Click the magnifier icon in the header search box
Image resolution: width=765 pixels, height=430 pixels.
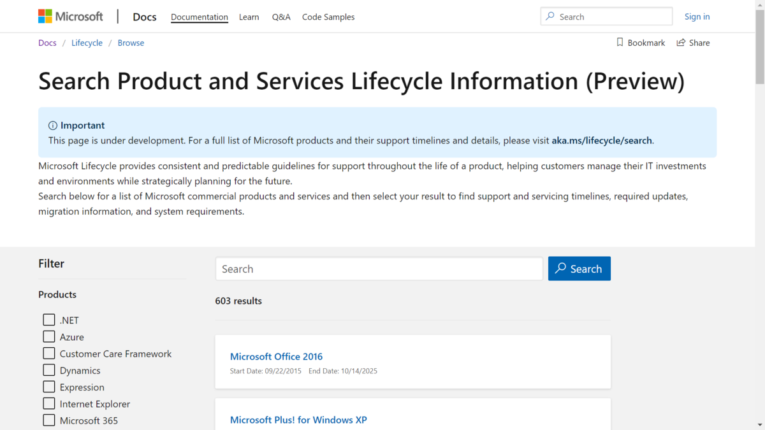(550, 17)
